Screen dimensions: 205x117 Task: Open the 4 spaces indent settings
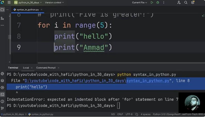tap(146, 114)
